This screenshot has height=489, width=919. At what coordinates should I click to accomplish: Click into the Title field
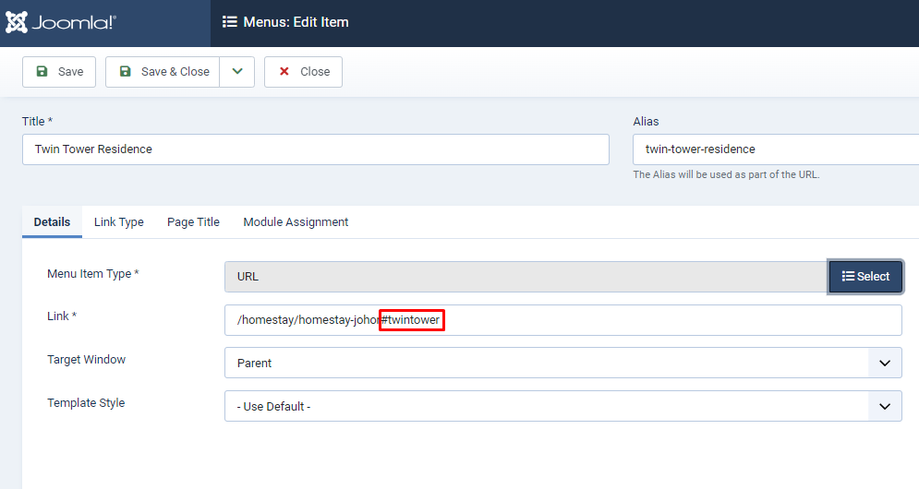coord(316,149)
